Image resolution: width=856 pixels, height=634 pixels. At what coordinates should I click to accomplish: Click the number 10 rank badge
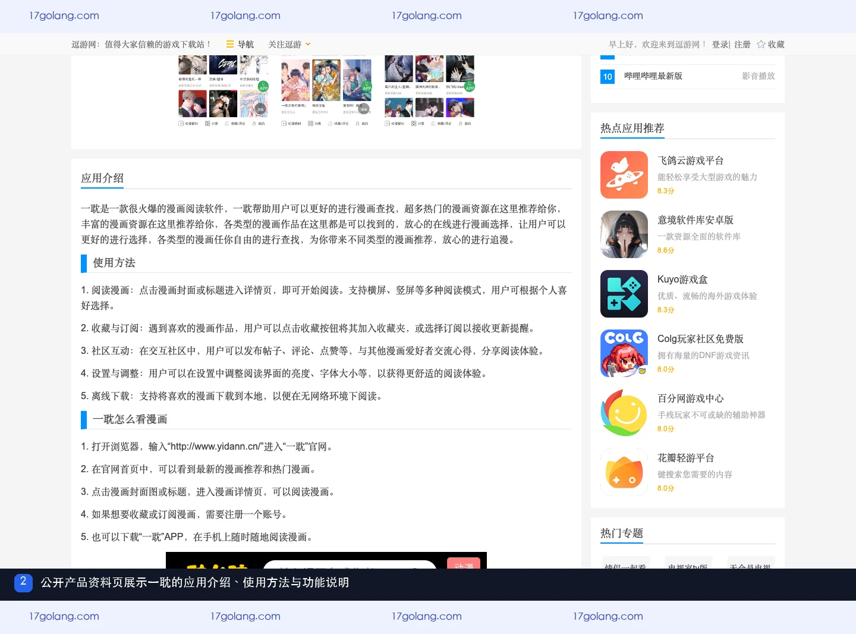pos(608,77)
